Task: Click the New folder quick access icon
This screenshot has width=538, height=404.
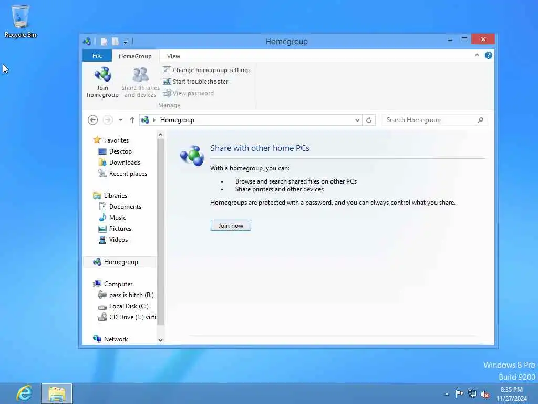Action: point(115,42)
